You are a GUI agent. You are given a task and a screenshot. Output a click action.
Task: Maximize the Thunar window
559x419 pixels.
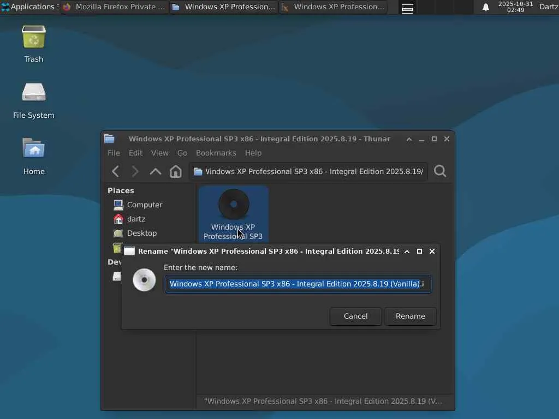click(434, 139)
